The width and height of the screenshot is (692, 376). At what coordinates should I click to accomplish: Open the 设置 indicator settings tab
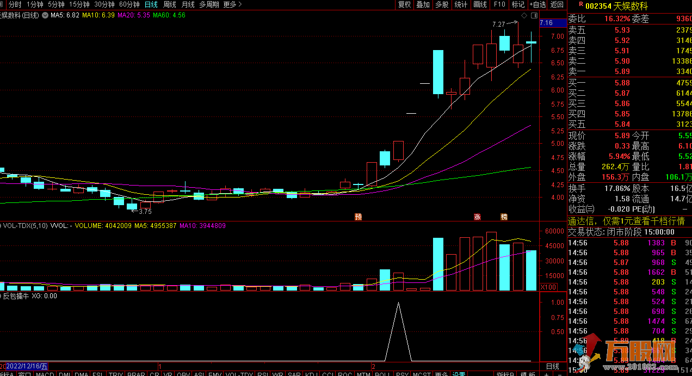click(x=459, y=375)
